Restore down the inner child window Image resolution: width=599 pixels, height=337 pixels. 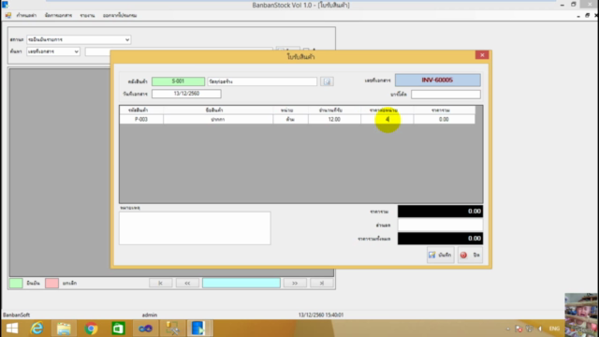pos(587,15)
